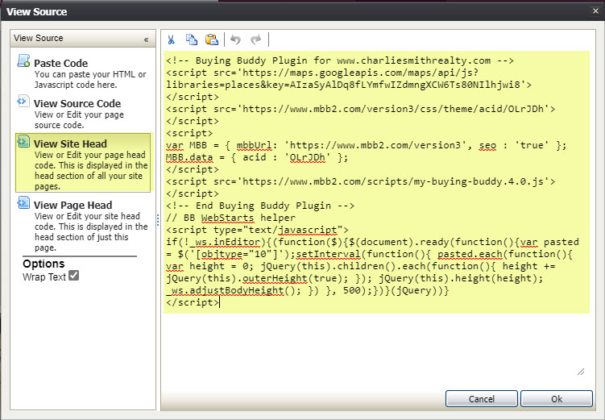Select View Page Head option
The image size is (605, 420).
coord(83,225)
